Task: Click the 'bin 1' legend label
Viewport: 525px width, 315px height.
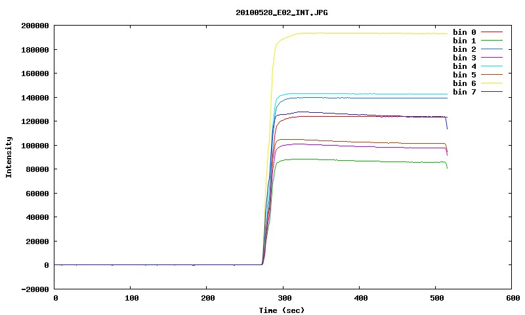Action: coord(465,41)
